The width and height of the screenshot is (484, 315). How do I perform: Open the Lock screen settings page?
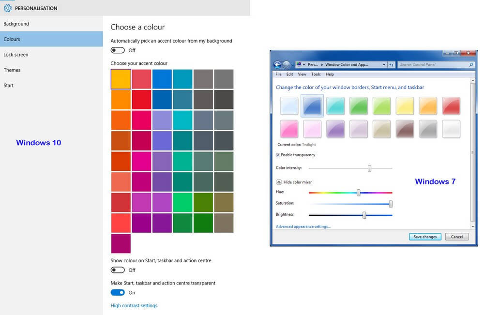pos(51,55)
